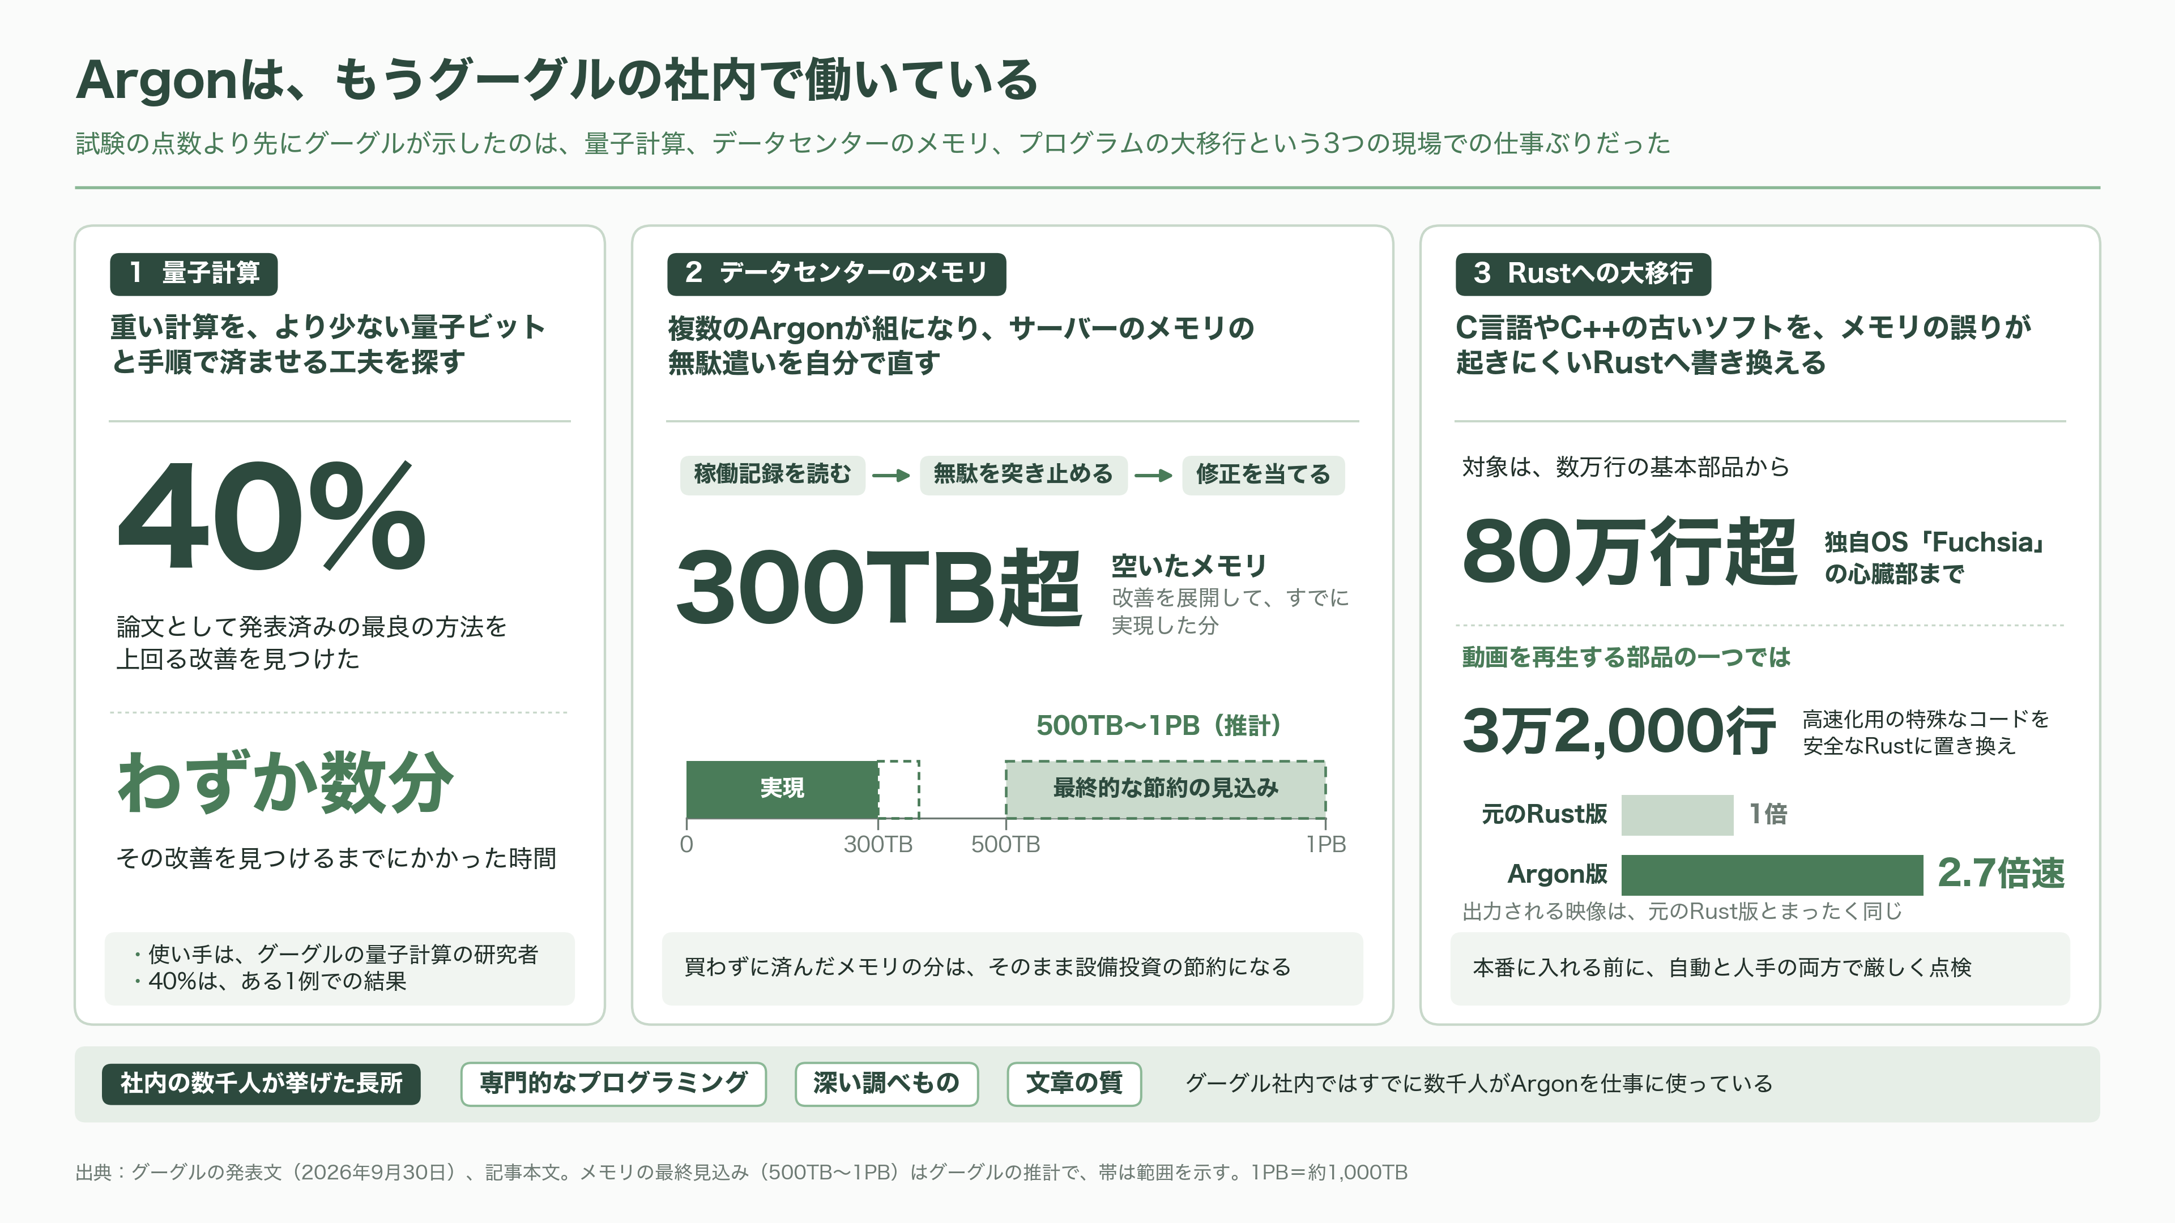Click the slide title 'Argonは、もうグーグルの社内で働いている'
The width and height of the screenshot is (2175, 1223).
[557, 80]
